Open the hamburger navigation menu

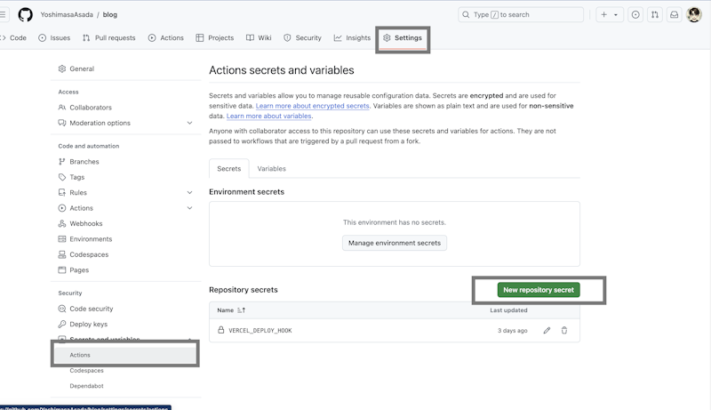(4, 14)
